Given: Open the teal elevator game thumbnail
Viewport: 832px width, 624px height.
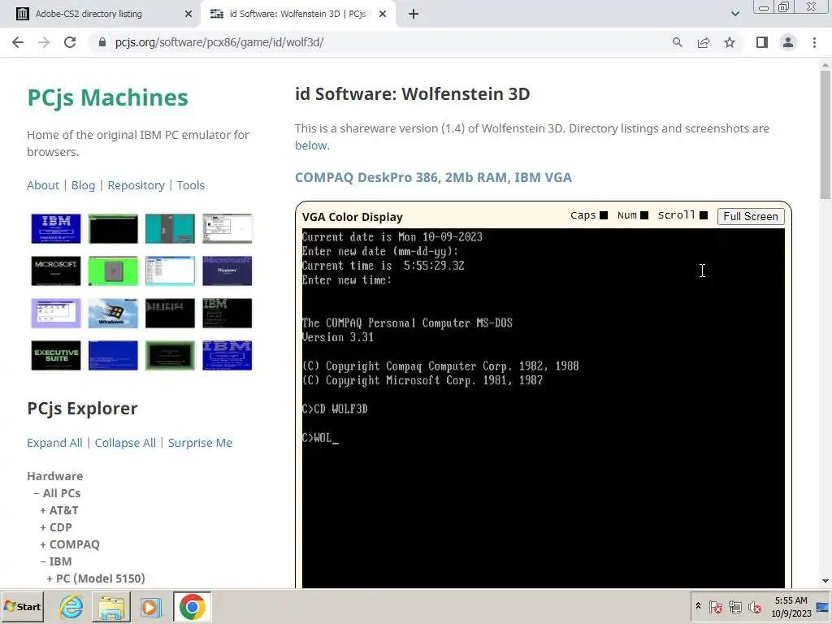Looking at the screenshot, I should tap(170, 228).
